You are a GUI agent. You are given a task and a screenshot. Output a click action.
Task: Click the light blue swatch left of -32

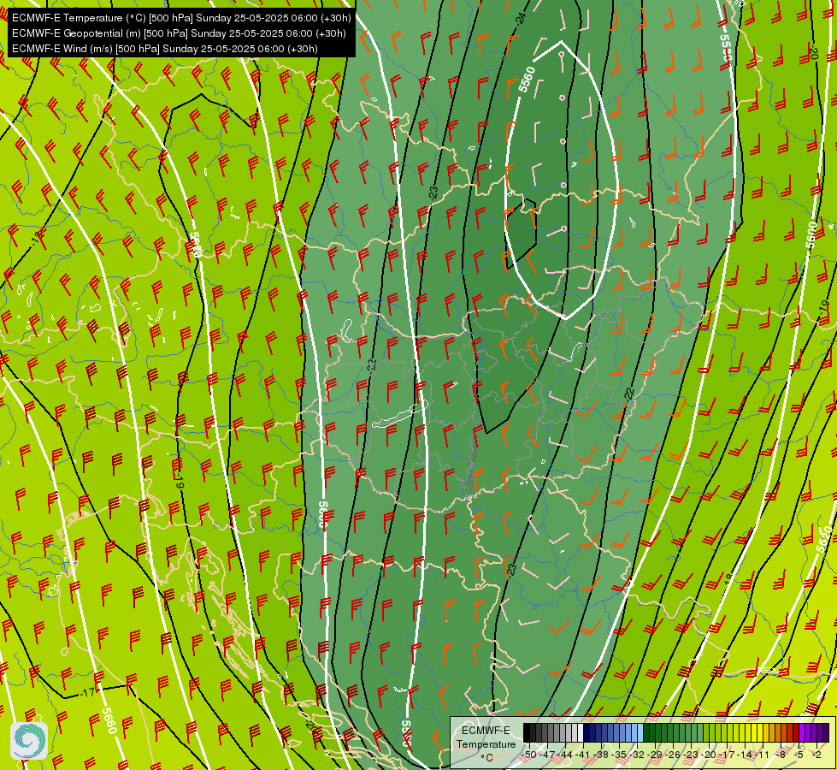pyautogui.click(x=640, y=732)
